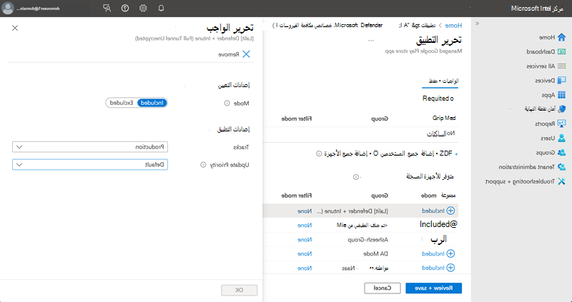The height and width of the screenshot is (302, 572).
Task: Open Reports in the navigation sidebar
Action: tap(545, 124)
